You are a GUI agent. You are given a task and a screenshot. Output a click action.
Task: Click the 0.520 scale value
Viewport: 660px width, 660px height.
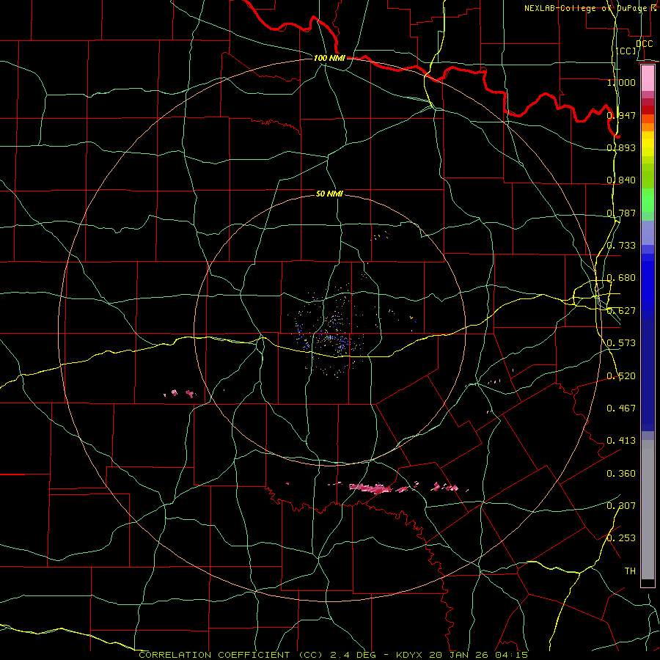621,376
